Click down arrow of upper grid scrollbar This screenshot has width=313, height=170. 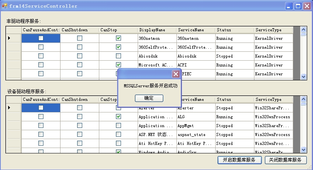pos(303,76)
